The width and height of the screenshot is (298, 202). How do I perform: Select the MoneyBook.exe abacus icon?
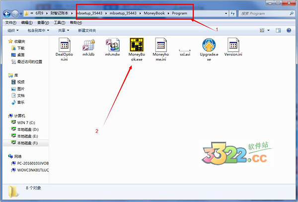(x=137, y=45)
